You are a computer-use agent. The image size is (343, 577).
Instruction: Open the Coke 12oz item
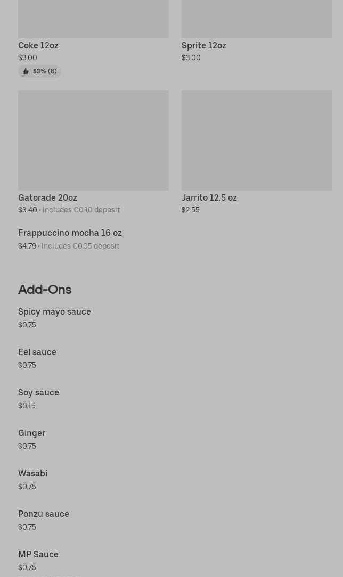click(38, 46)
